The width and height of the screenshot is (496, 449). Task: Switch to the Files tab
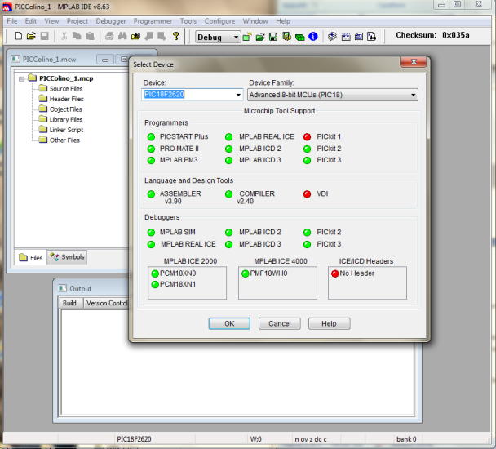(x=31, y=258)
